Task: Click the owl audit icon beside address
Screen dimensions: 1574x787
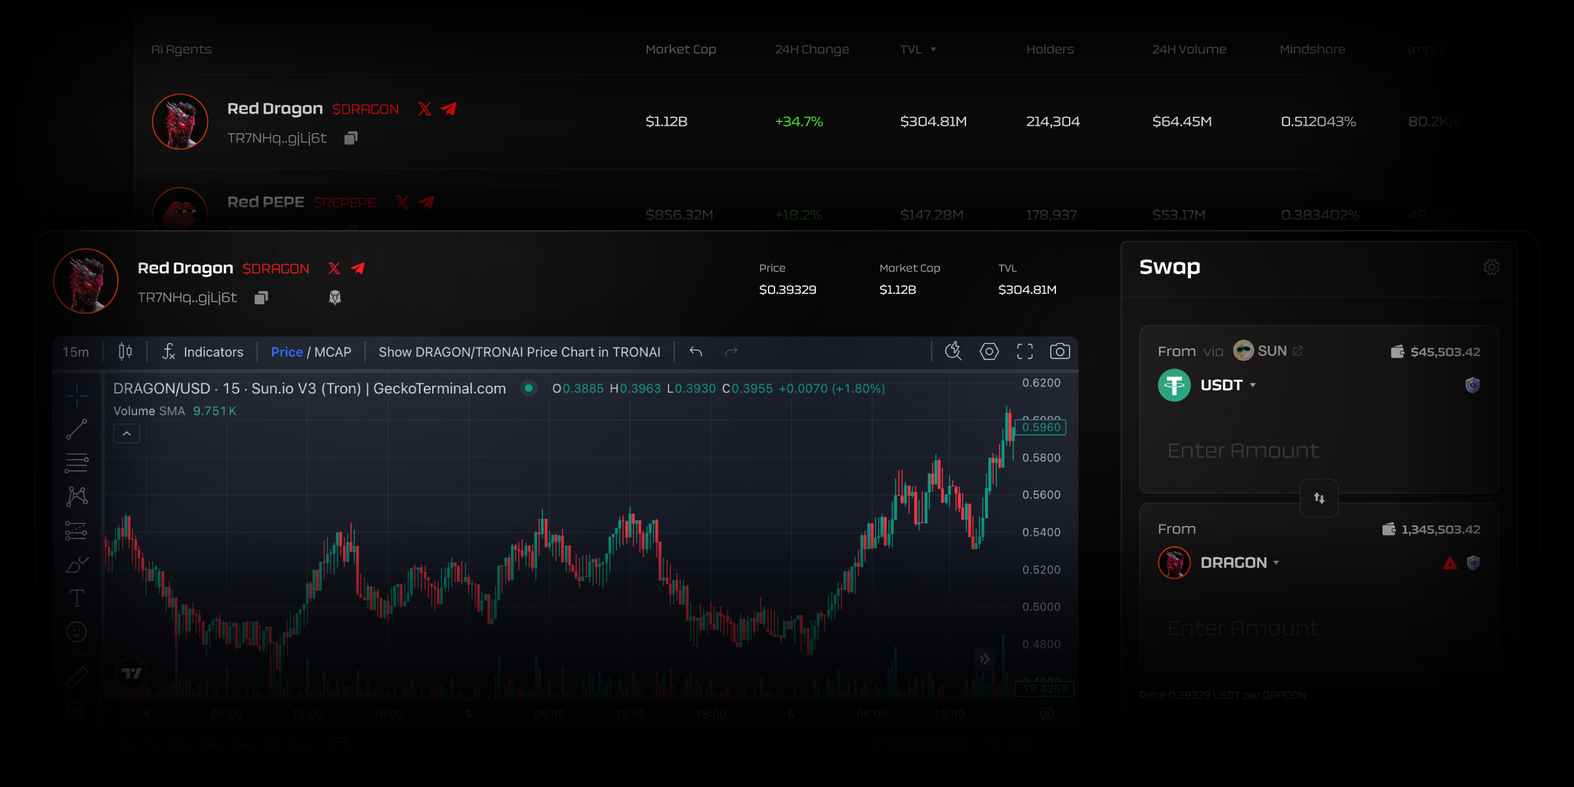Action: click(335, 298)
